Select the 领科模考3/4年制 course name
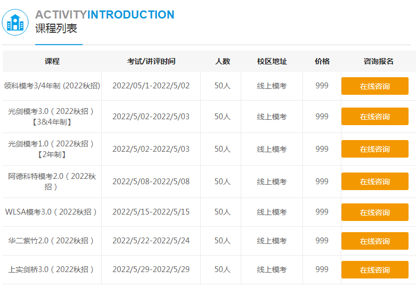The image size is (416, 287). point(52,86)
